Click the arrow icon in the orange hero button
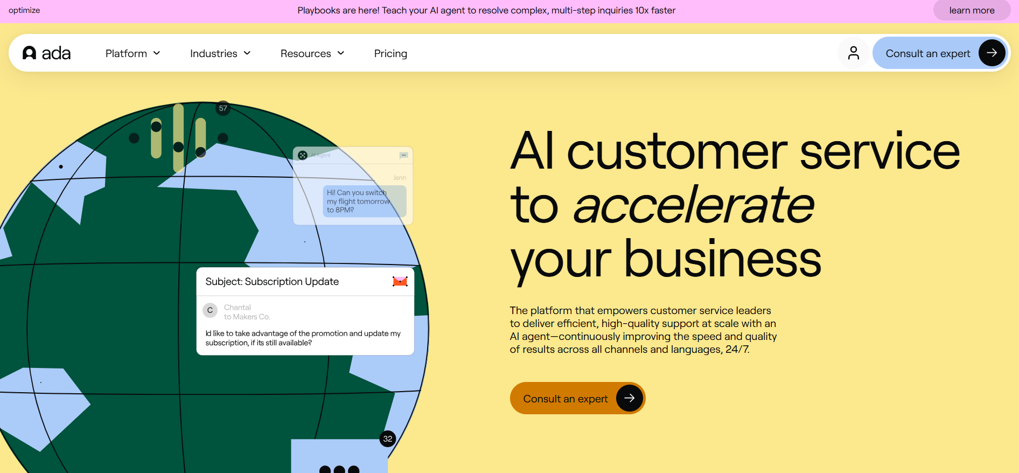Screen dimensions: 1019x473 pos(629,398)
